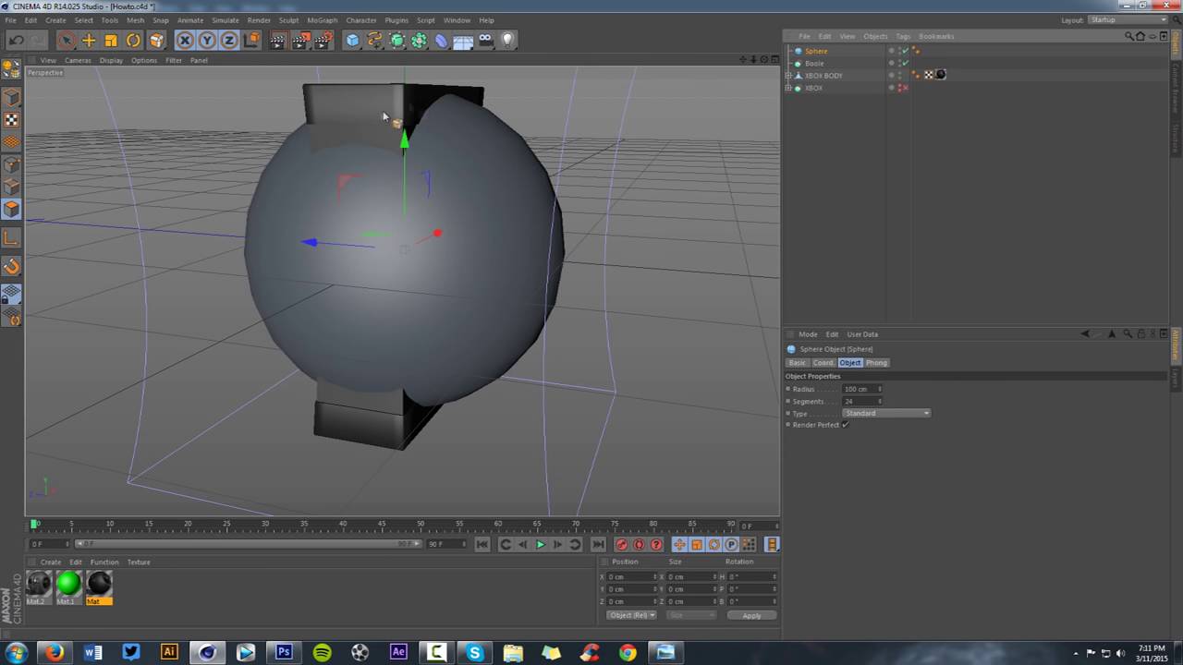
Task: Select the Points mode icon
Action: point(12,164)
